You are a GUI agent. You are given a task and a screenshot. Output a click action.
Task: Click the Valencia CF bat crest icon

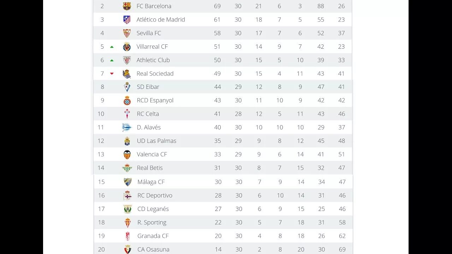127,155
